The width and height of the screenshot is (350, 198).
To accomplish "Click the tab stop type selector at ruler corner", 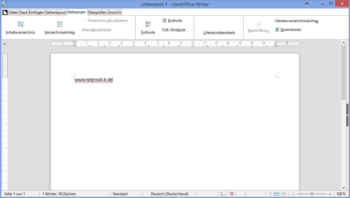I will click(x=5, y=44).
